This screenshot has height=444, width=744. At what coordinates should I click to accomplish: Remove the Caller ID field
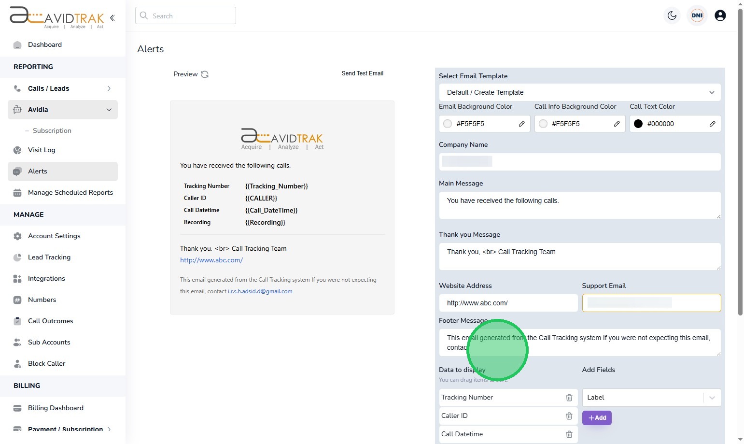pyautogui.click(x=569, y=416)
